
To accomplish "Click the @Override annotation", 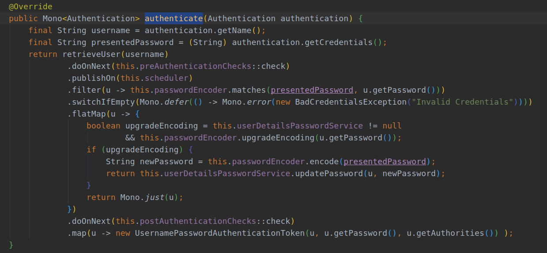I will [30, 7].
